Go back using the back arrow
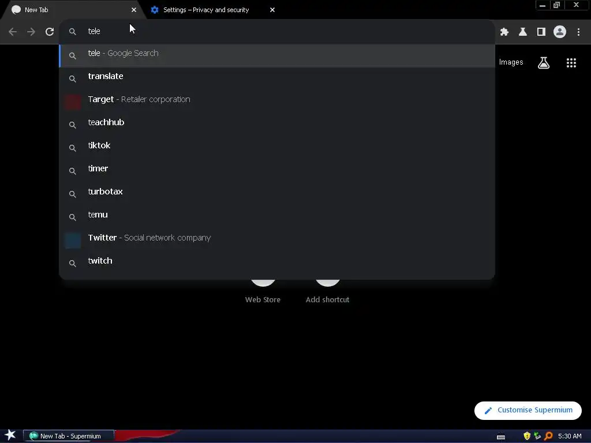591x443 pixels. (13, 32)
